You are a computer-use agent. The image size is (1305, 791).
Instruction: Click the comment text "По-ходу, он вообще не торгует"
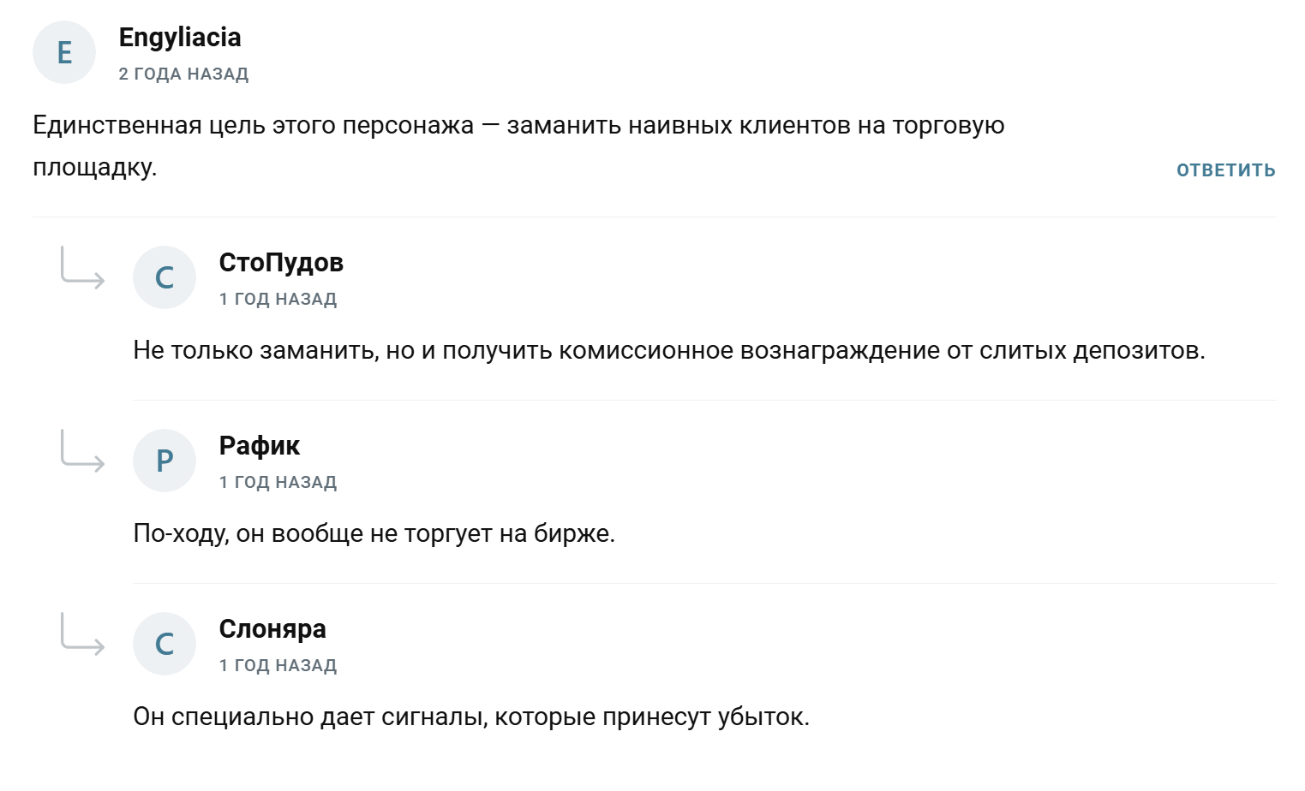(374, 534)
